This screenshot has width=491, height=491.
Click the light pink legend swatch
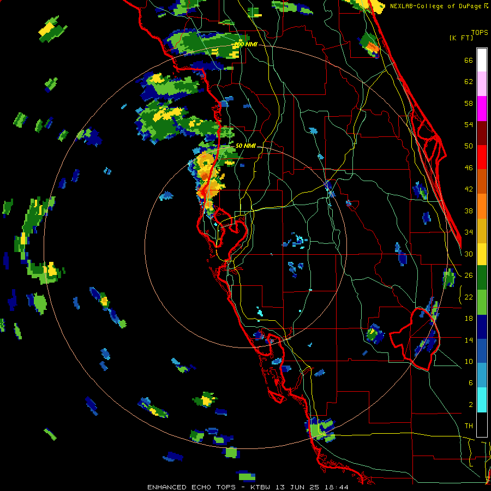point(482,84)
